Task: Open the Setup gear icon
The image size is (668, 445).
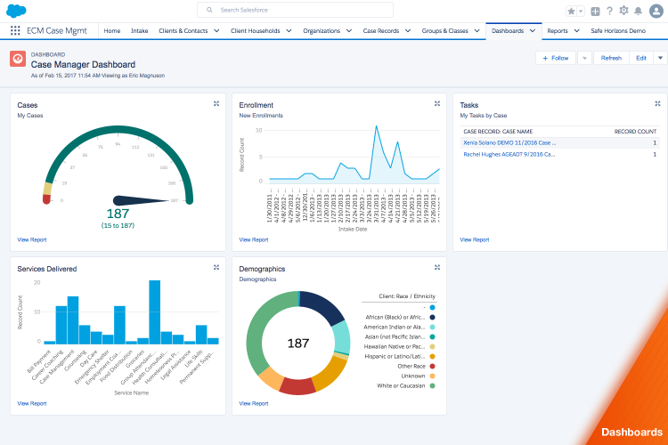Action: point(623,11)
